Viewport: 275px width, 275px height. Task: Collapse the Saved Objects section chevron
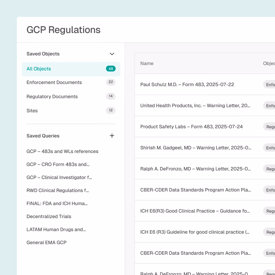pyautogui.click(x=112, y=54)
